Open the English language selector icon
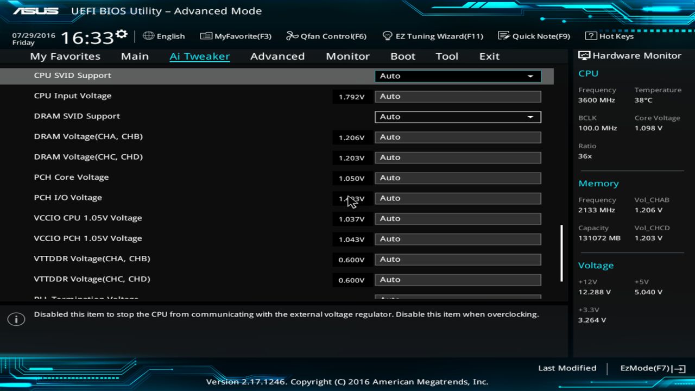Screen dimensions: 695x391 148,36
